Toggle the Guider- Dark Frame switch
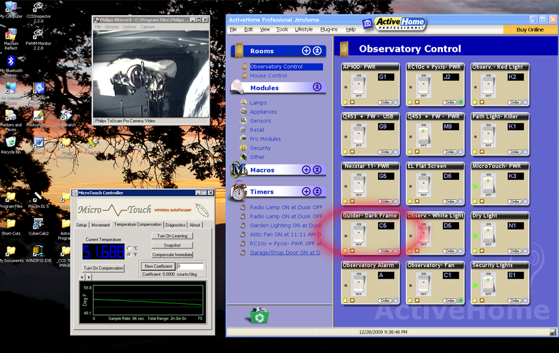Screen dimensions: 559x353 coord(359,234)
